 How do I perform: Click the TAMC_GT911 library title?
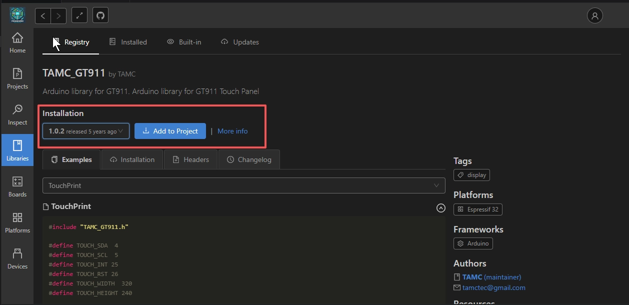(x=74, y=73)
